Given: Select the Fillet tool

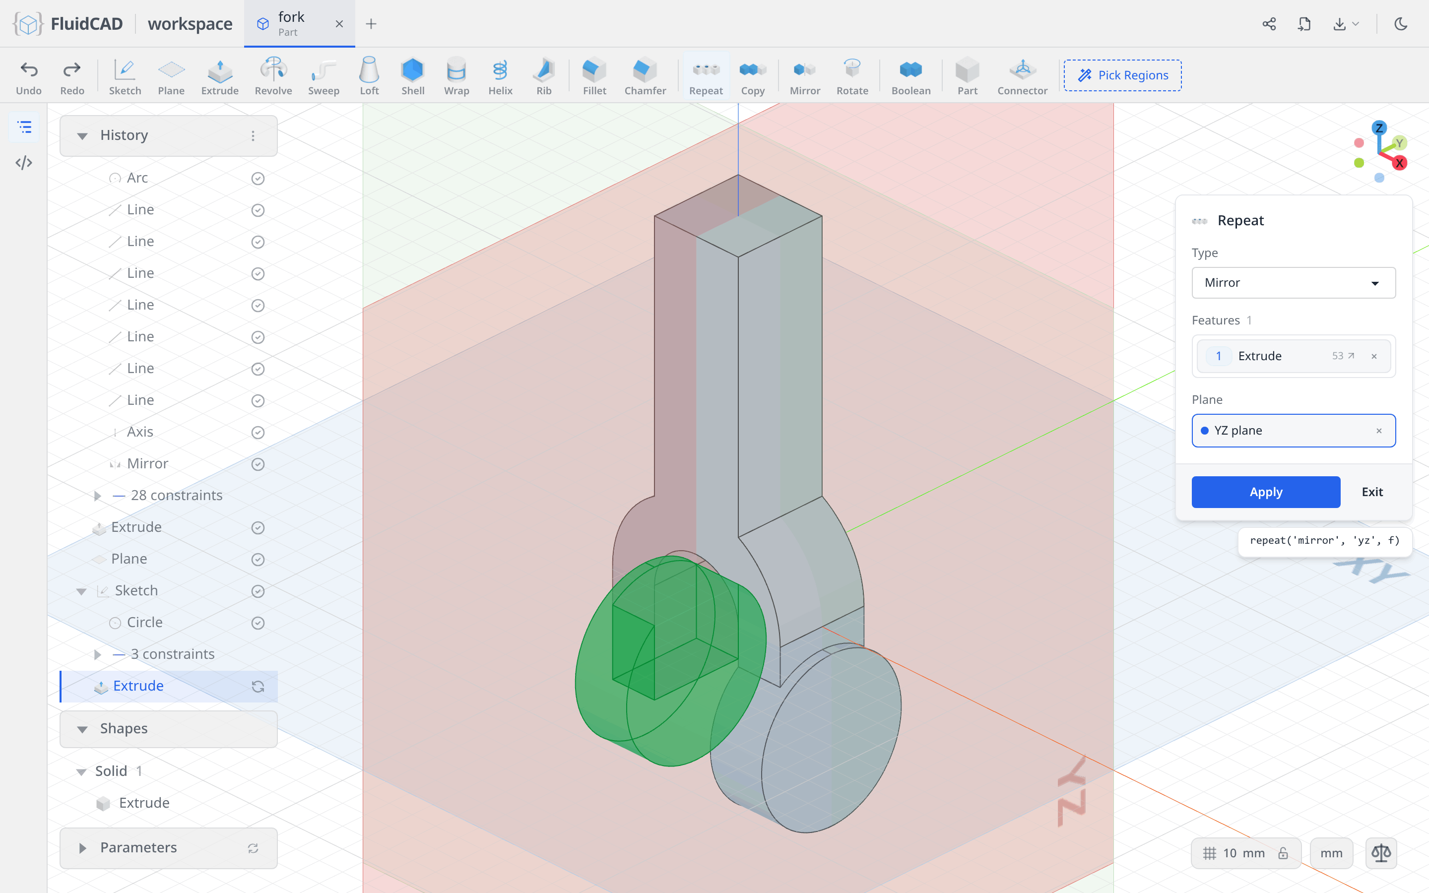Looking at the screenshot, I should coord(594,76).
